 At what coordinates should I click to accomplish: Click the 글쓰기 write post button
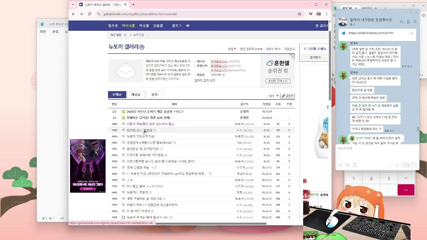click(288, 96)
